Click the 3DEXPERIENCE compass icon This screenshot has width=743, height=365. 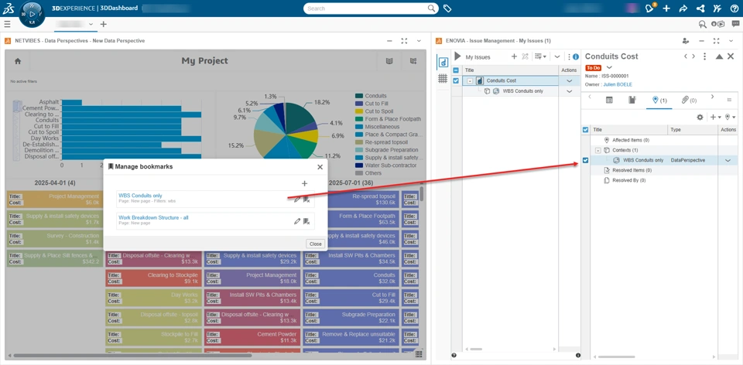pyautogui.click(x=33, y=13)
